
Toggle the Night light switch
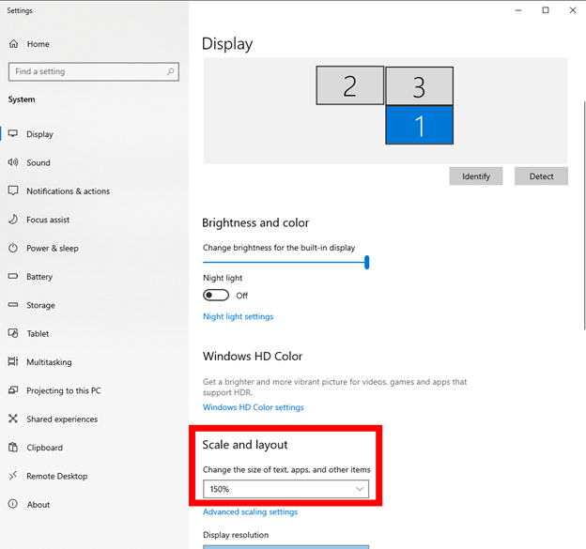pyautogui.click(x=216, y=295)
